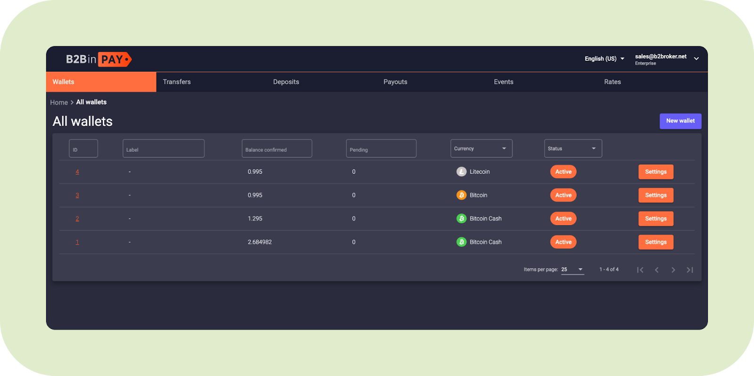Click balance value 2.684982

(260, 242)
